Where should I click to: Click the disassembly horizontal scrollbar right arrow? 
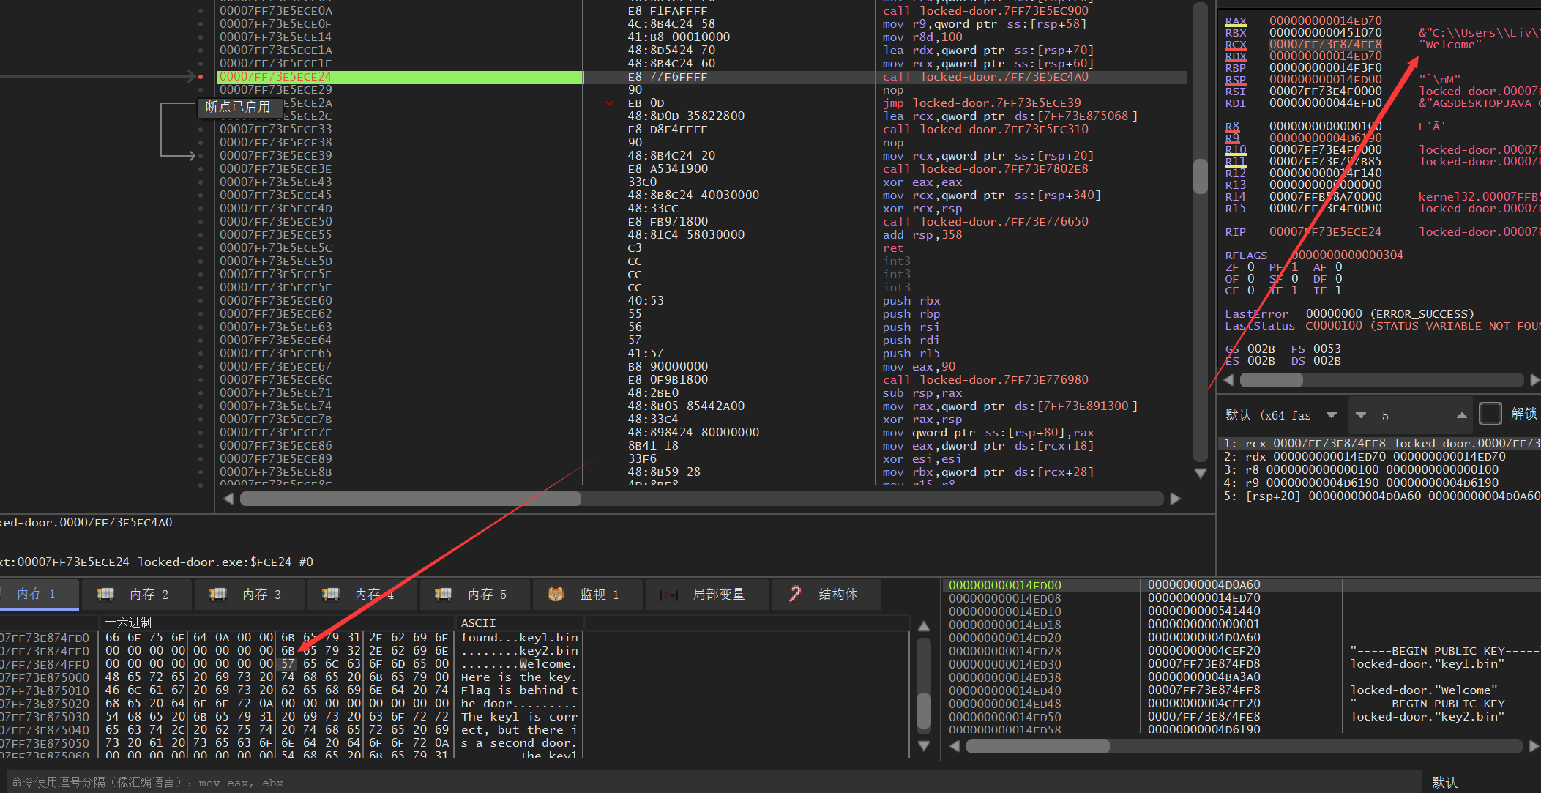coord(1175,499)
